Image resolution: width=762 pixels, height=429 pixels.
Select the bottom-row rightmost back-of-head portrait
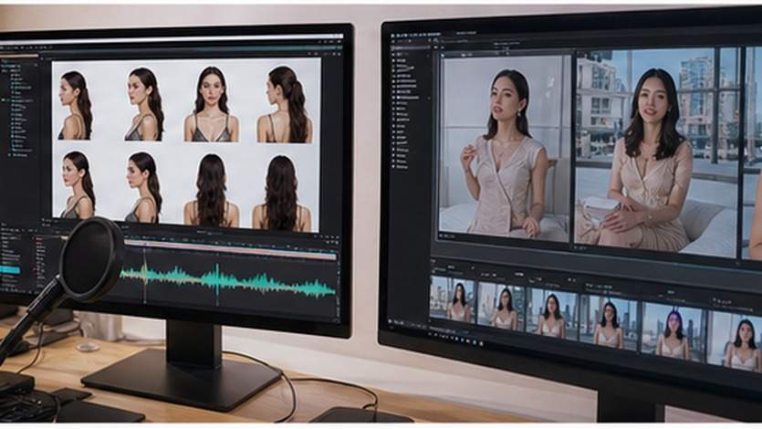pyautogui.click(x=282, y=194)
